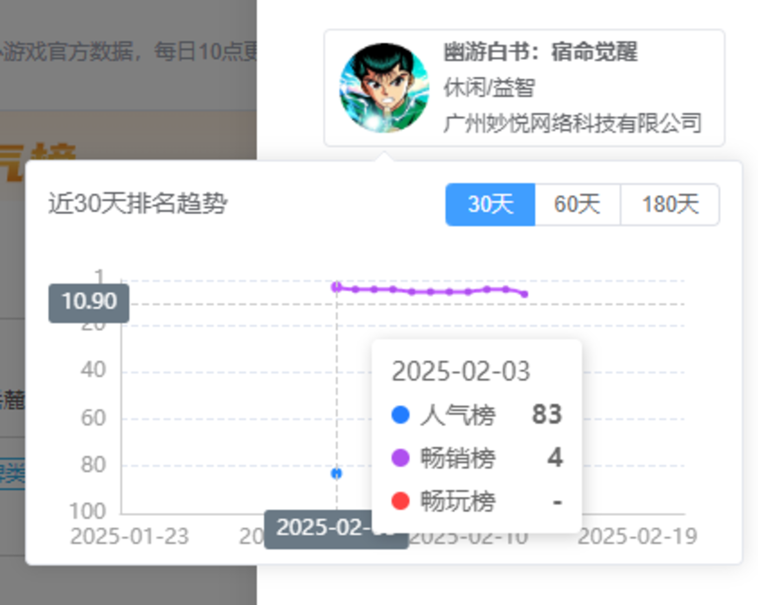This screenshot has height=605, width=758.
Task: Click the last purple point on the trend line
Action: (x=524, y=294)
